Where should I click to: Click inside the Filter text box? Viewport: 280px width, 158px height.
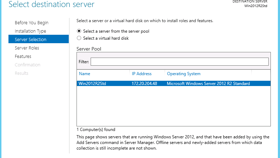point(179,62)
